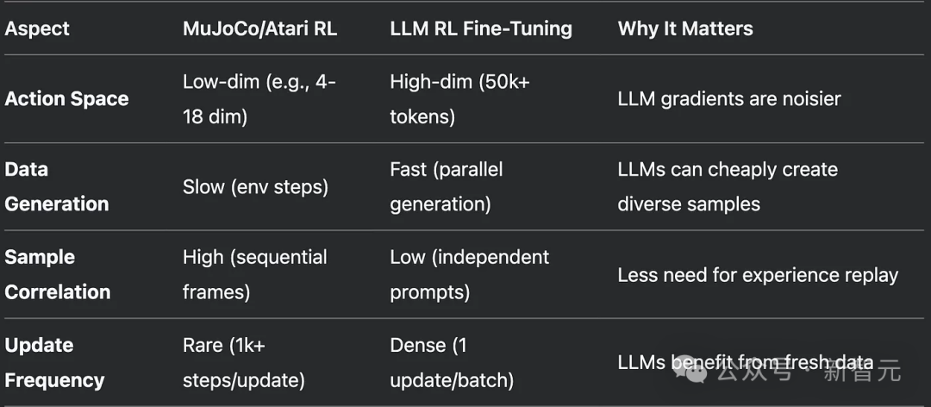This screenshot has width=931, height=407.
Task: Select the Update Frequency row label
Action: coord(54,362)
